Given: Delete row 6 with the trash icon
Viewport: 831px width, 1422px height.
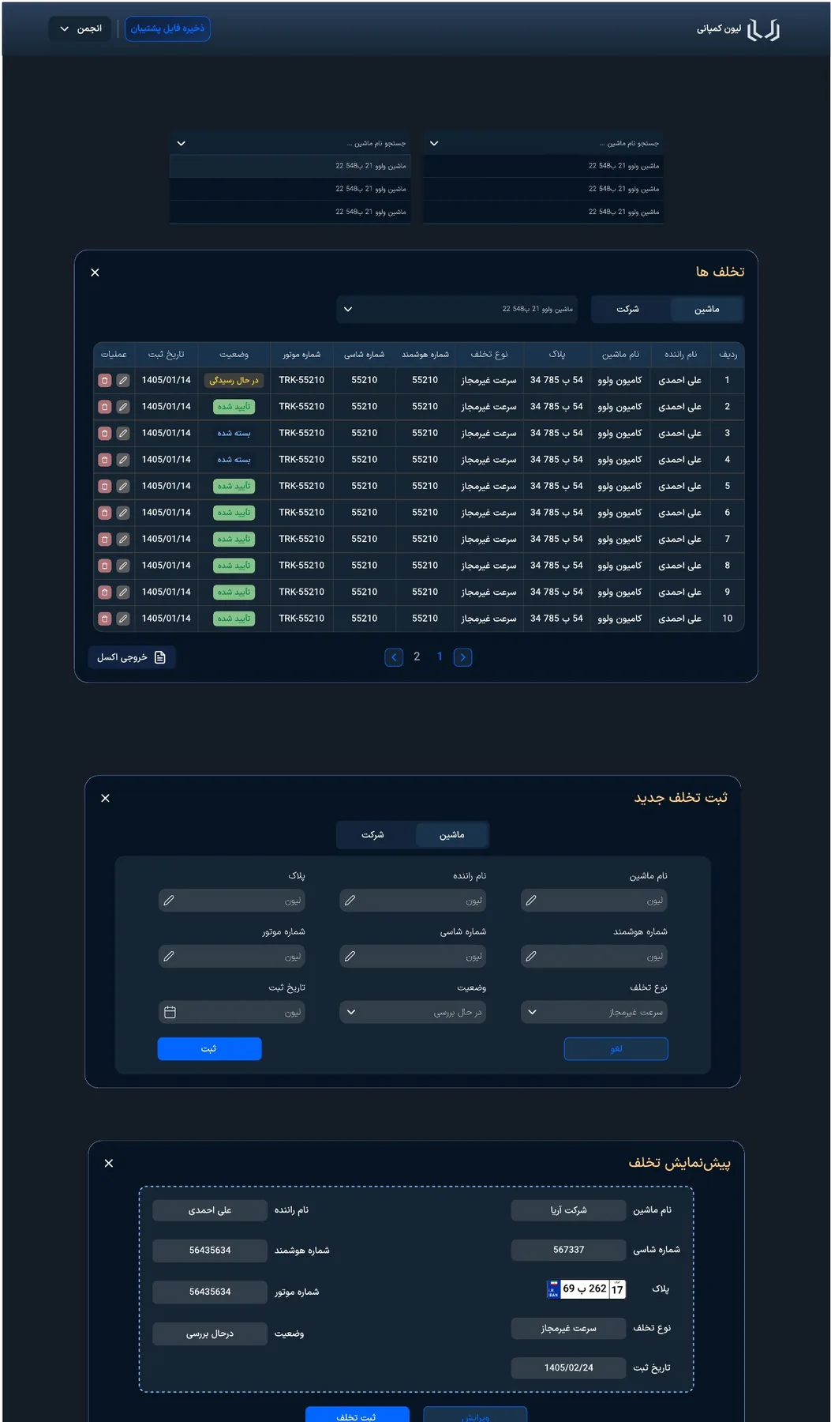Looking at the screenshot, I should [x=104, y=513].
